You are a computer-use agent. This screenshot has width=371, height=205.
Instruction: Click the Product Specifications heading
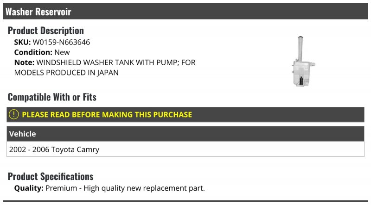coord(51,176)
